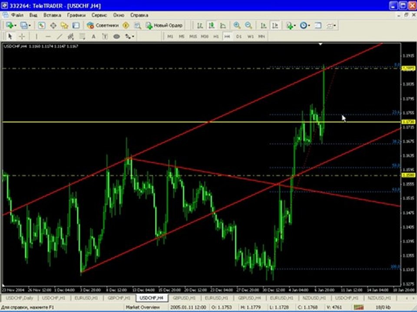Open the Periods clock icon
Screen dimensions: 417x312
303,26
